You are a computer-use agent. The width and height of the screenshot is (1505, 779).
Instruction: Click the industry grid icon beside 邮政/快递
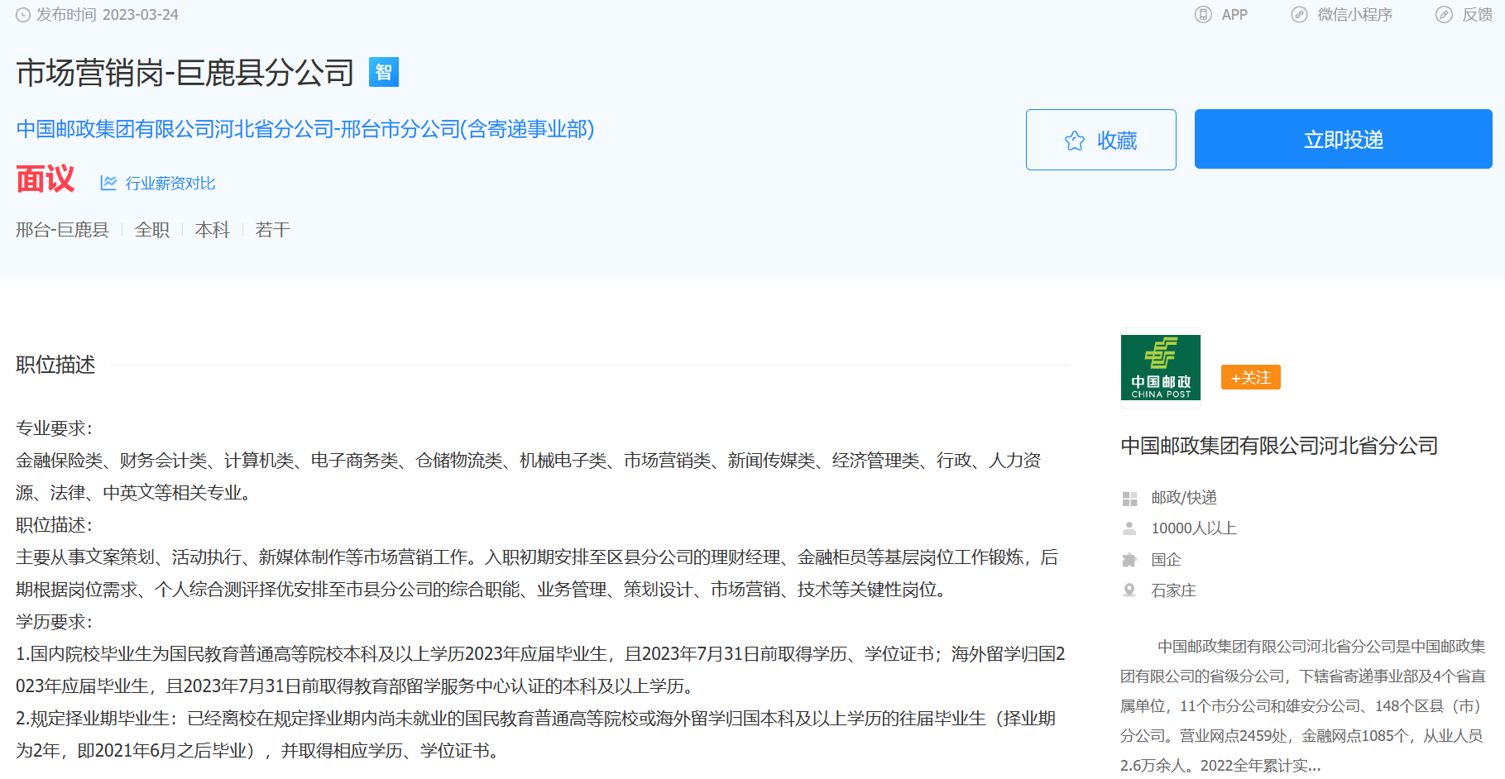pos(1129,499)
